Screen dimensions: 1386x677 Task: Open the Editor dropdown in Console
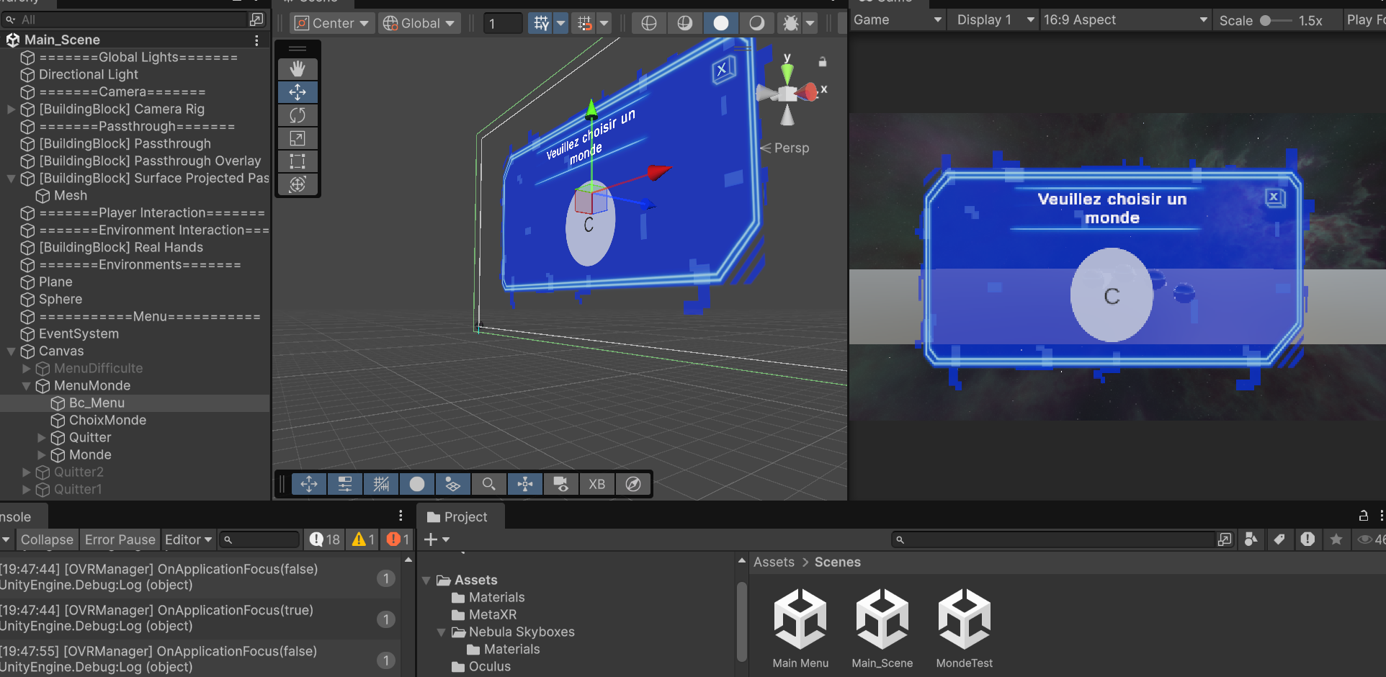pos(188,539)
